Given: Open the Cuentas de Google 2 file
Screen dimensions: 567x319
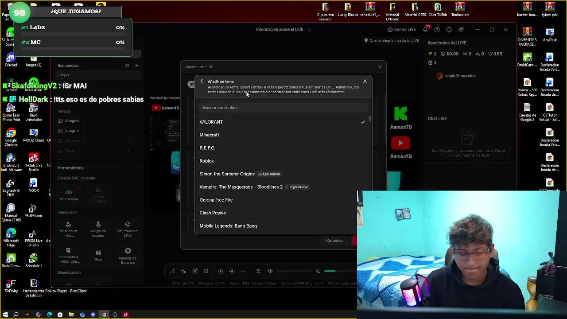Looking at the screenshot, I should click(x=527, y=113).
